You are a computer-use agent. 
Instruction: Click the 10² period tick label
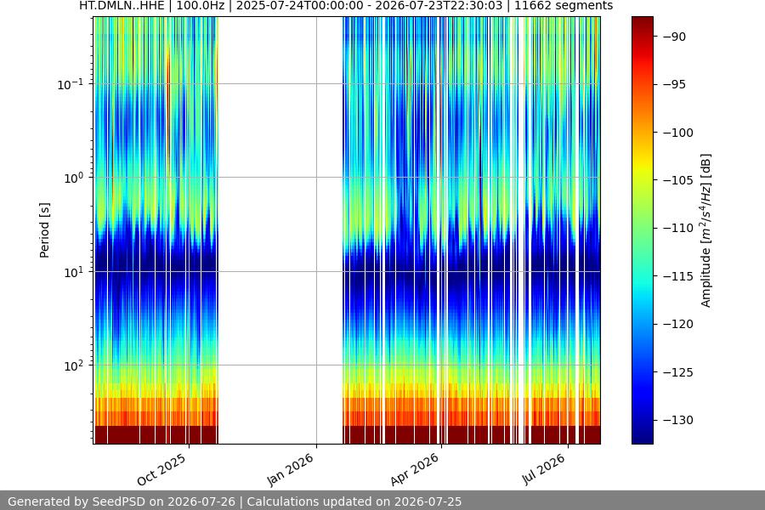73,366
